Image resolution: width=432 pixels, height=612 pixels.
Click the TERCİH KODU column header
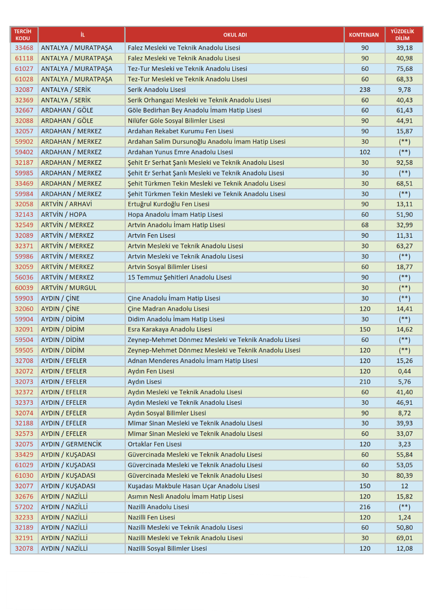click(24, 35)
